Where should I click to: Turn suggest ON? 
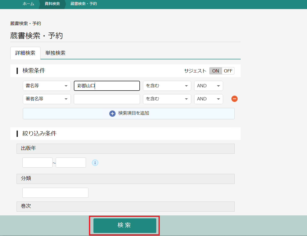point(215,71)
